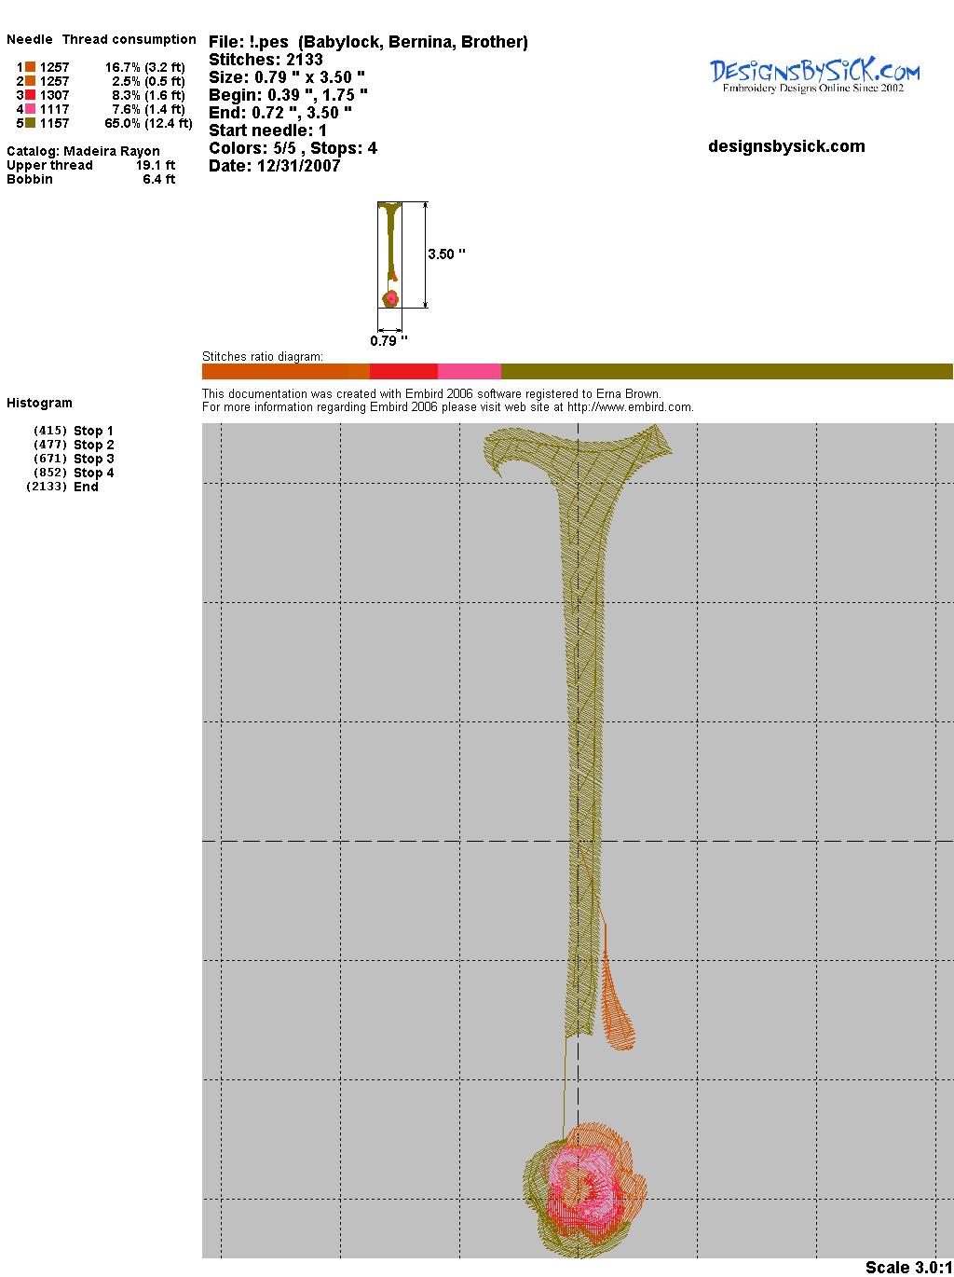The width and height of the screenshot is (954, 1277).
Task: Click the DesignsBySick.com logo
Action: (814, 75)
